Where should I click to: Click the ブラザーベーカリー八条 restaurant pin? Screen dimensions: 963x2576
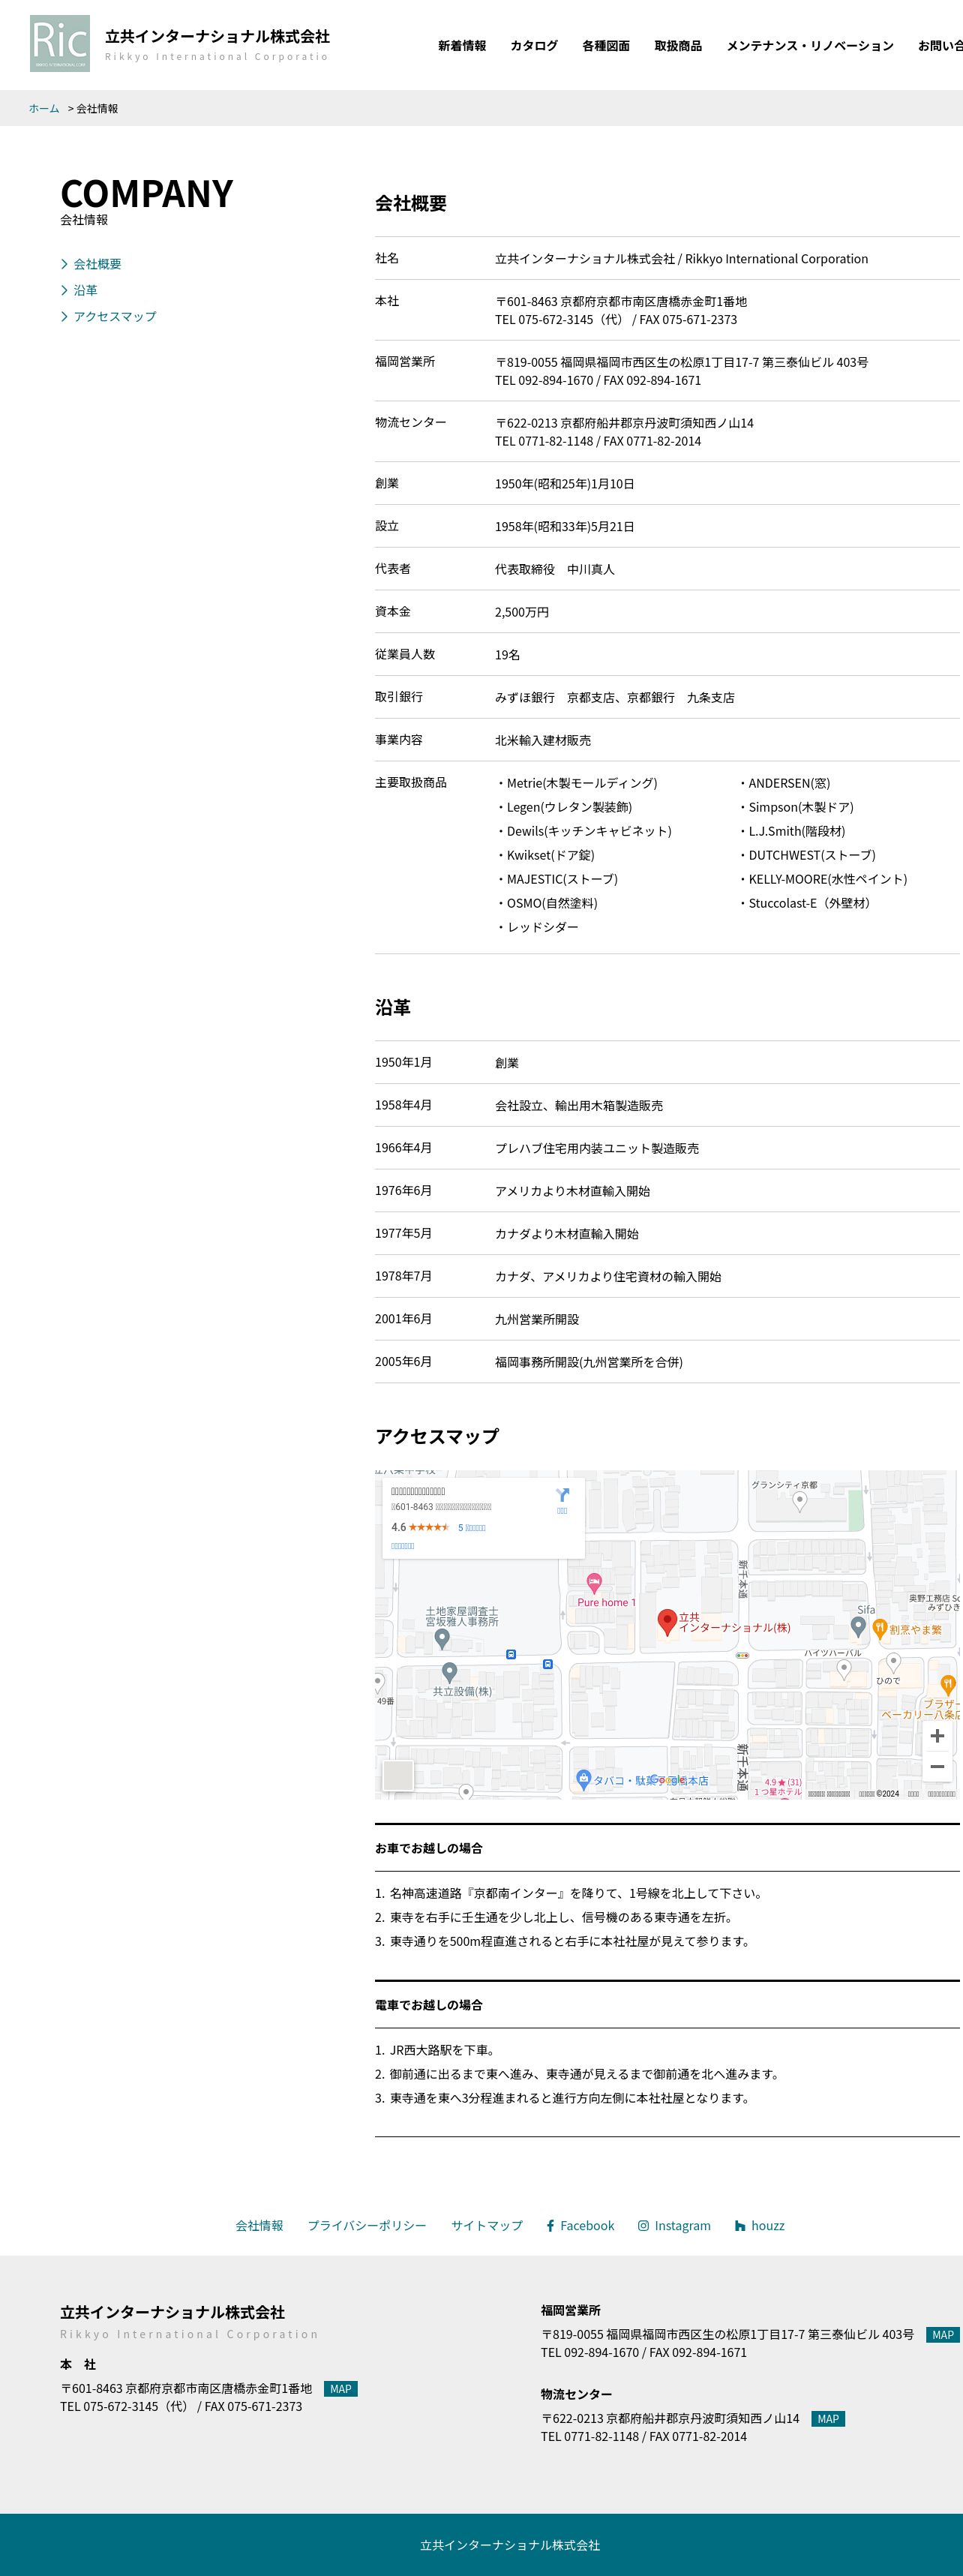pos(948,1684)
